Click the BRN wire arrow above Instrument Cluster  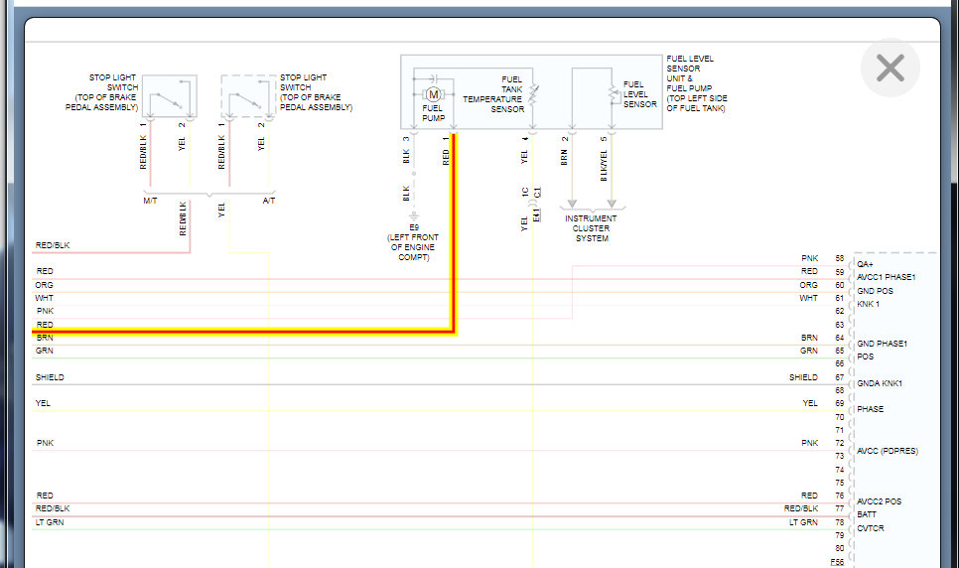click(x=572, y=203)
